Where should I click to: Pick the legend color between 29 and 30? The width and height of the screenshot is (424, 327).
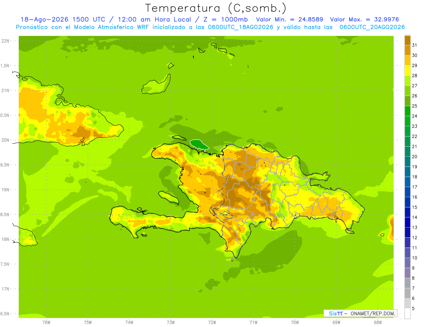[407, 61]
